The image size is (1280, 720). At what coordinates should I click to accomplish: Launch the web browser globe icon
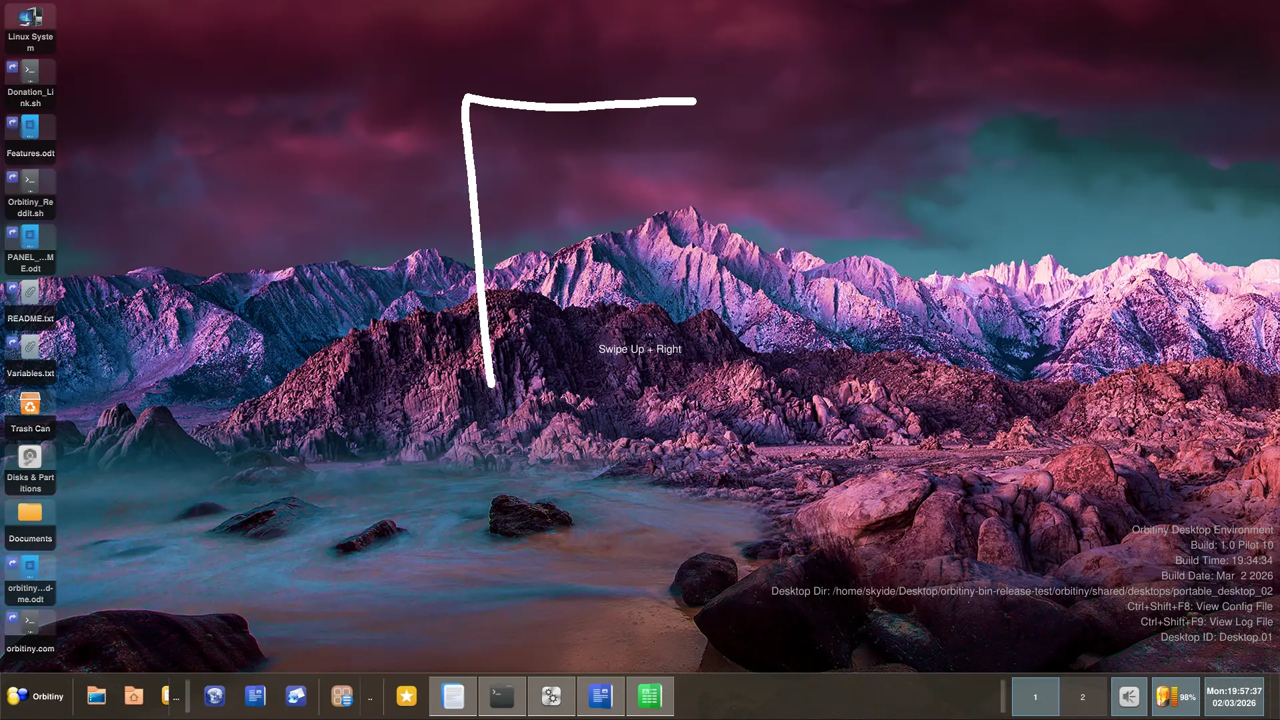215,697
